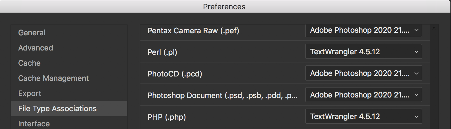Click the Photoshop Document file type label
The image size is (451, 129).
click(222, 95)
